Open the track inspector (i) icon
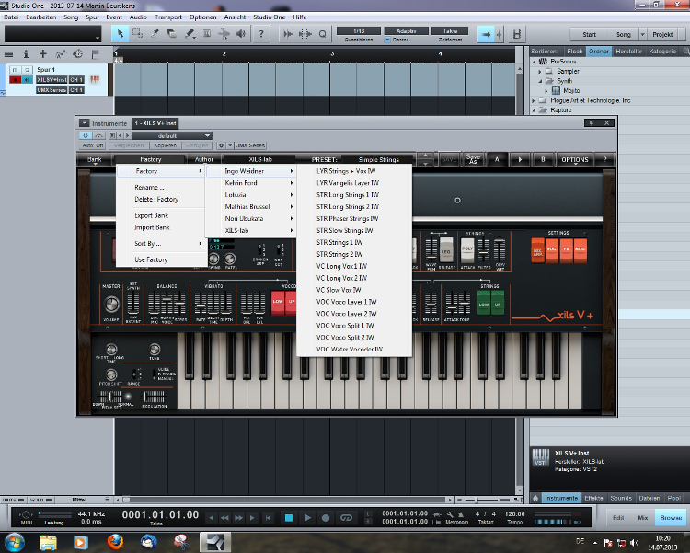This screenshot has width=690, height=553. point(26,54)
